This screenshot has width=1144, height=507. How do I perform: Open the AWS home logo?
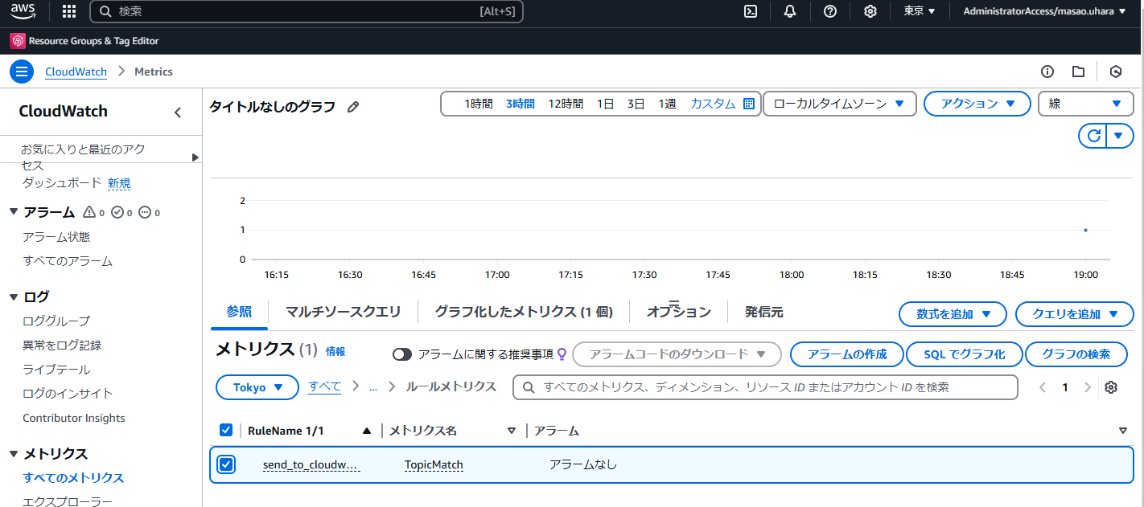tap(23, 11)
